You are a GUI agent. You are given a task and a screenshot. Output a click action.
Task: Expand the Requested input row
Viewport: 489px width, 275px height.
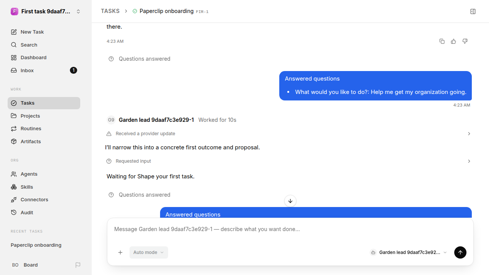(288, 161)
